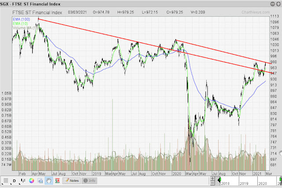Collapse the chart panel with minus icon
The width and height of the screenshot is (282, 188).
click(x=273, y=4)
